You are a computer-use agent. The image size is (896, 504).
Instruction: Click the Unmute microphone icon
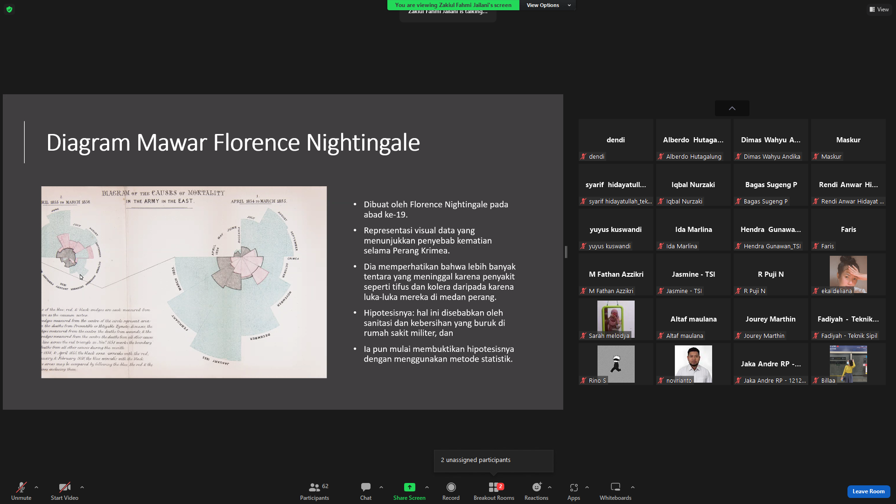[x=21, y=487]
